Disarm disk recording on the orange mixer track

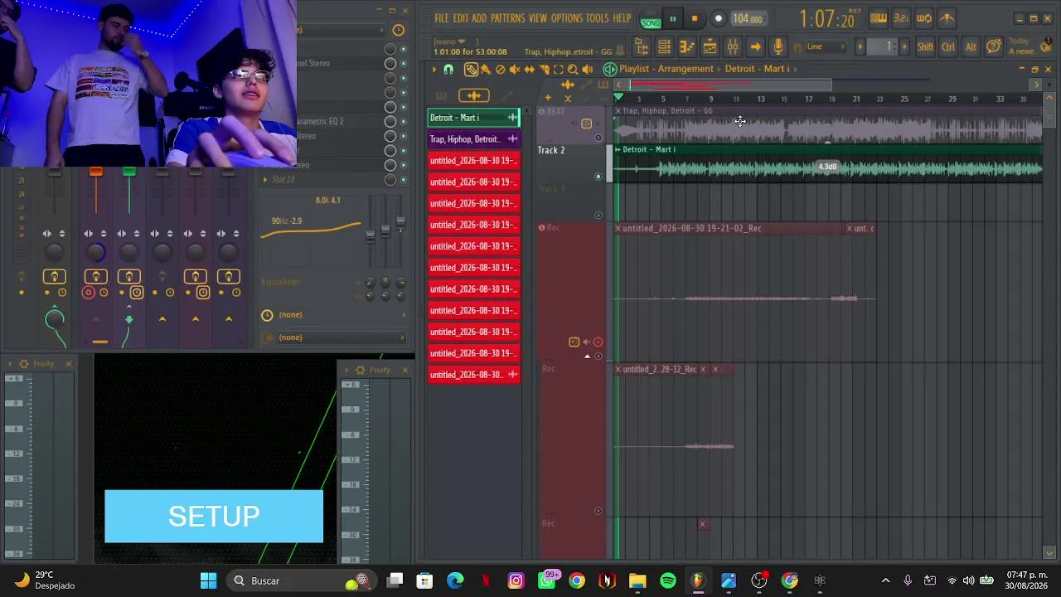coord(89,293)
